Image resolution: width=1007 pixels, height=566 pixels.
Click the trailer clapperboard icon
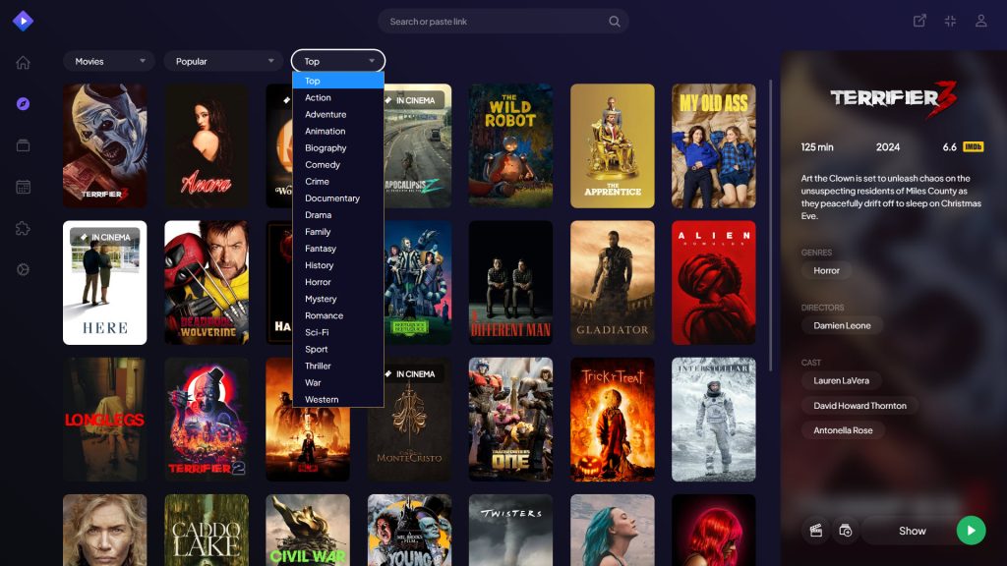coord(816,531)
